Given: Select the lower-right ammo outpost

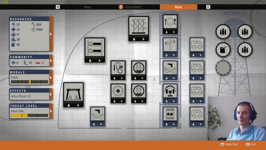Looking at the screenshot, I should pyautogui.click(x=245, y=50).
